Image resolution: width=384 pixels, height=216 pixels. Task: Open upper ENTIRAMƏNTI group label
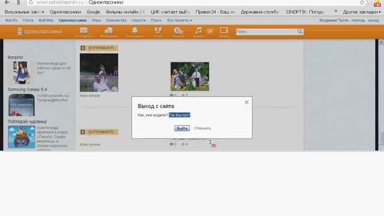pyautogui.click(x=99, y=48)
